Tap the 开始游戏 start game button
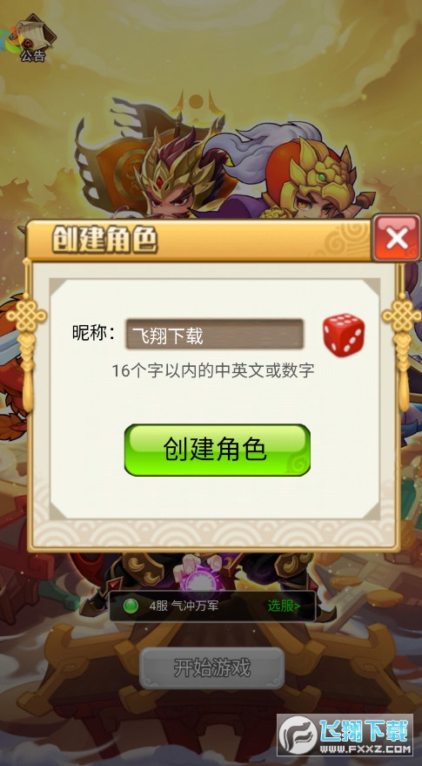 tap(211, 668)
